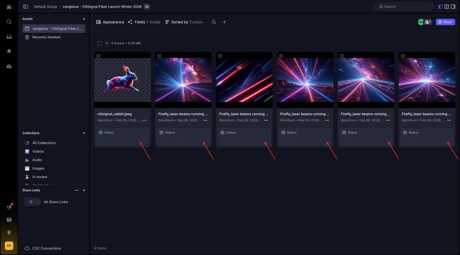Click the Share button
The width and height of the screenshot is (460, 255).
(x=445, y=22)
